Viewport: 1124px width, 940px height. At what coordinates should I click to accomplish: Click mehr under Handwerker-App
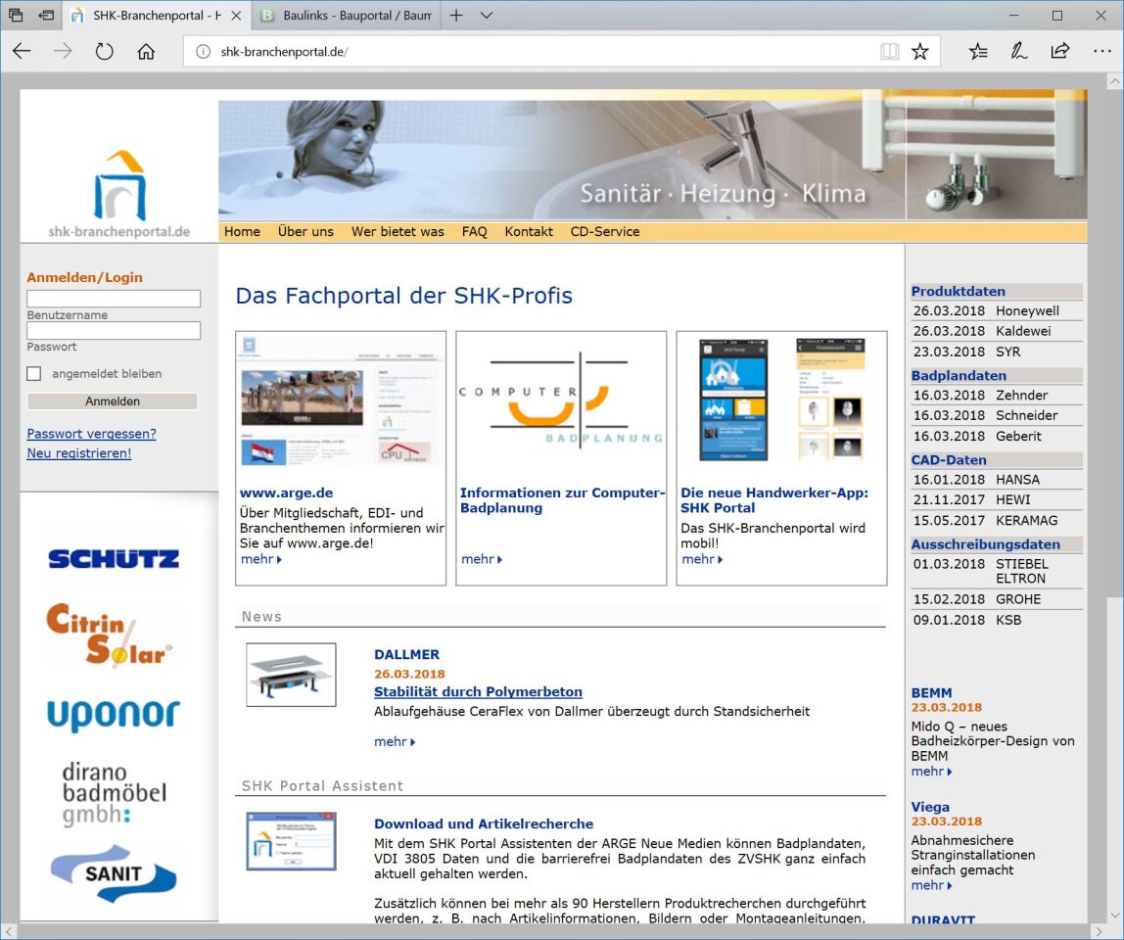point(702,559)
